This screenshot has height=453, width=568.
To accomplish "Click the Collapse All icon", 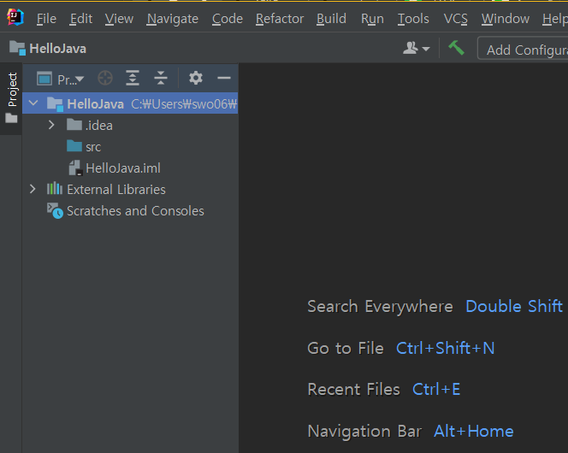I will pos(161,78).
